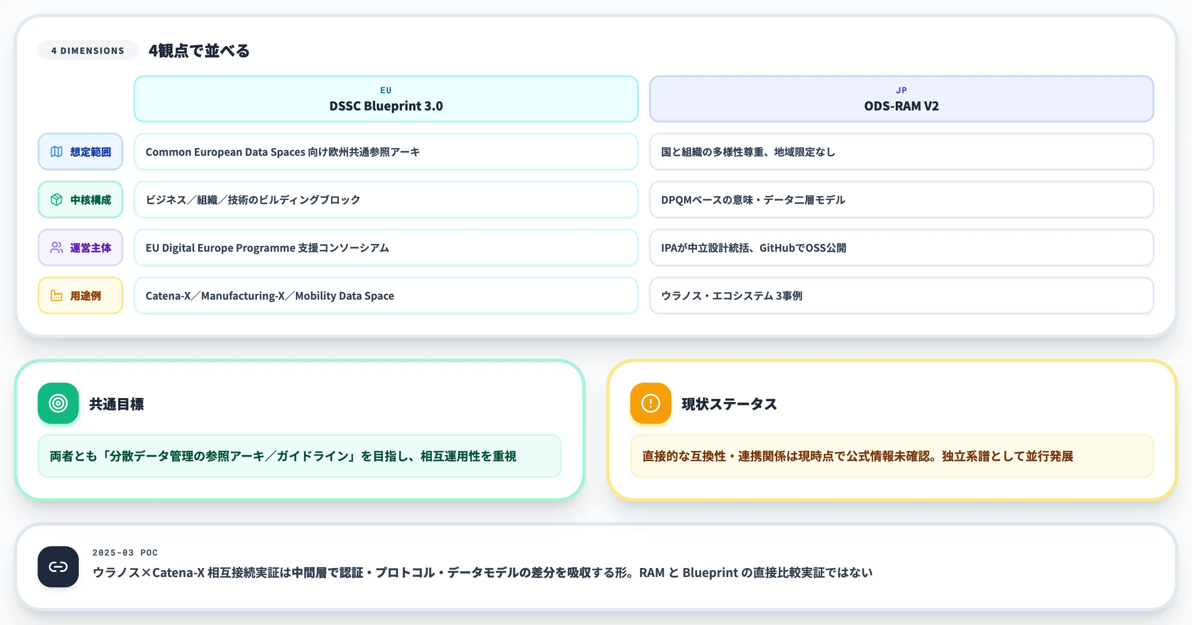The width and height of the screenshot is (1192, 625).
Task: Click the green target icon for 共通目標
Action: [58, 403]
